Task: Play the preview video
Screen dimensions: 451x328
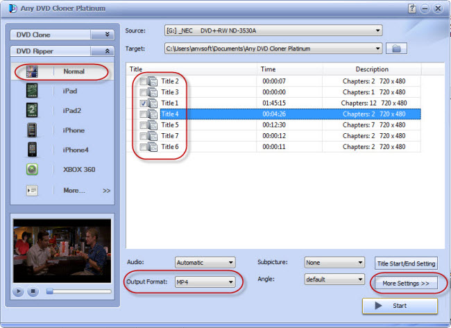Action: pos(18,291)
